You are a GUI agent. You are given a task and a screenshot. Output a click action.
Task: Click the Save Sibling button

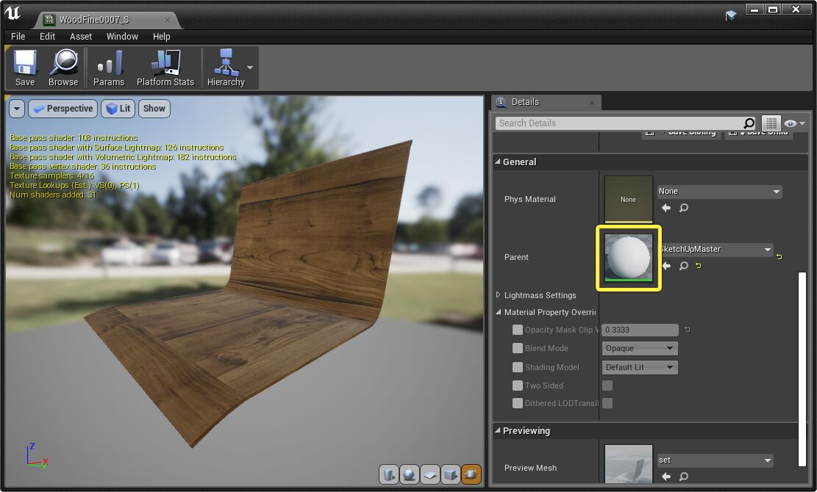682,132
